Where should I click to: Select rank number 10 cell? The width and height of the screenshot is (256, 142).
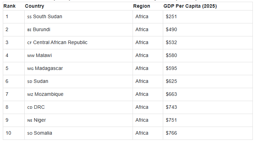click(x=14, y=133)
